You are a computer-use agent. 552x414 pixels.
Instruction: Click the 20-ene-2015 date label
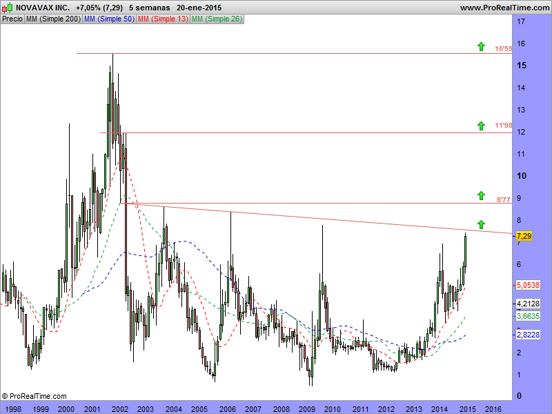pyautogui.click(x=199, y=8)
